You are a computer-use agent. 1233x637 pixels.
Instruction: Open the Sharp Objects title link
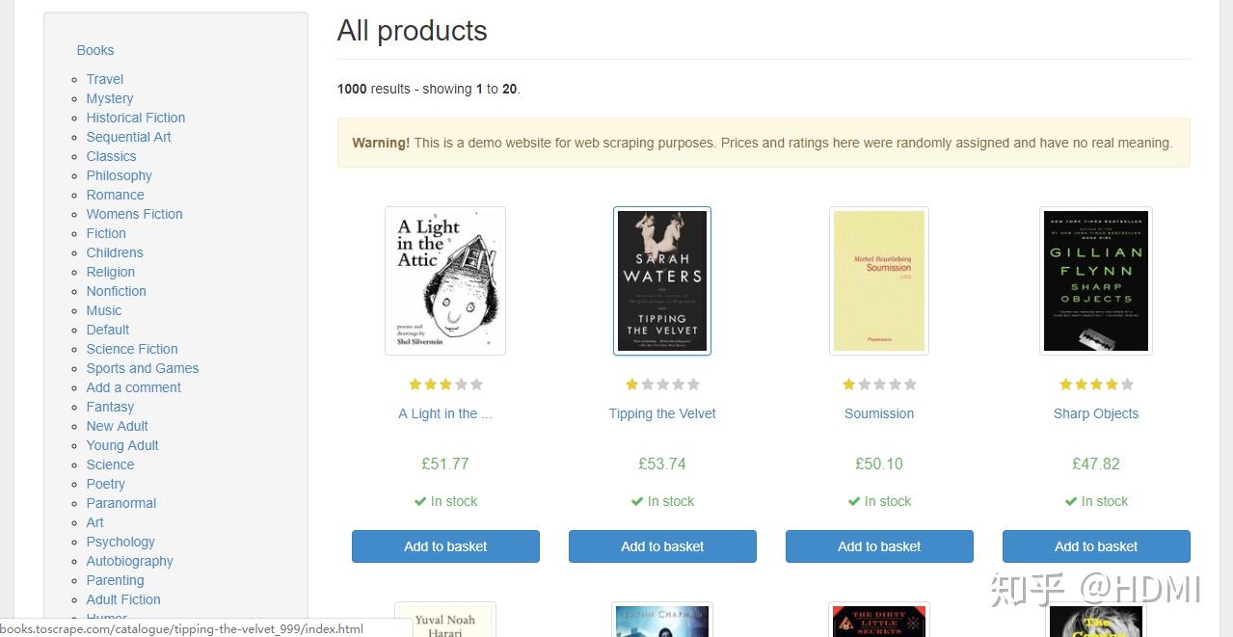tap(1096, 413)
